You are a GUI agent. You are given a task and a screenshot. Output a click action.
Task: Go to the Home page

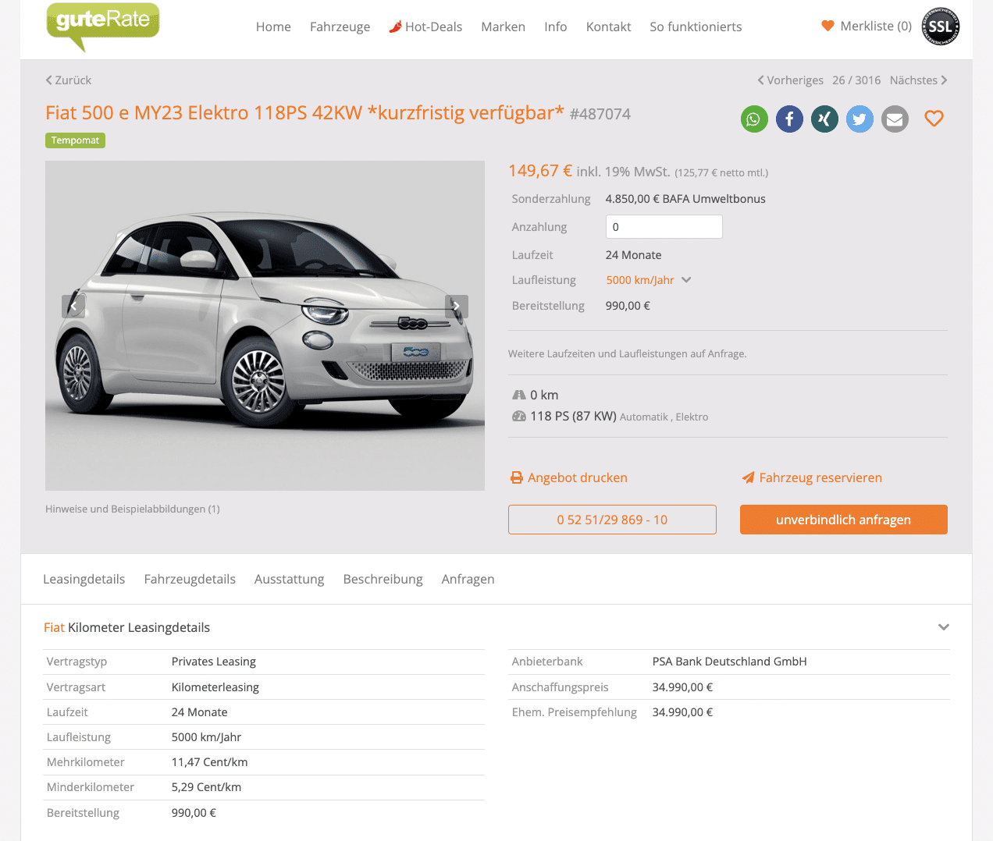pos(273,27)
